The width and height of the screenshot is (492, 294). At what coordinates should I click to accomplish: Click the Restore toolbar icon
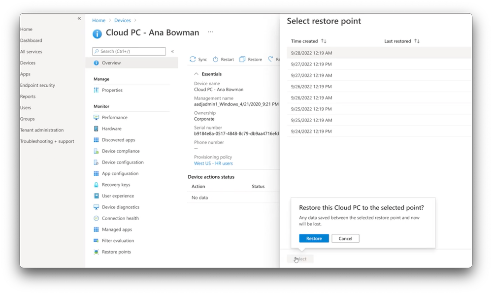click(x=242, y=60)
